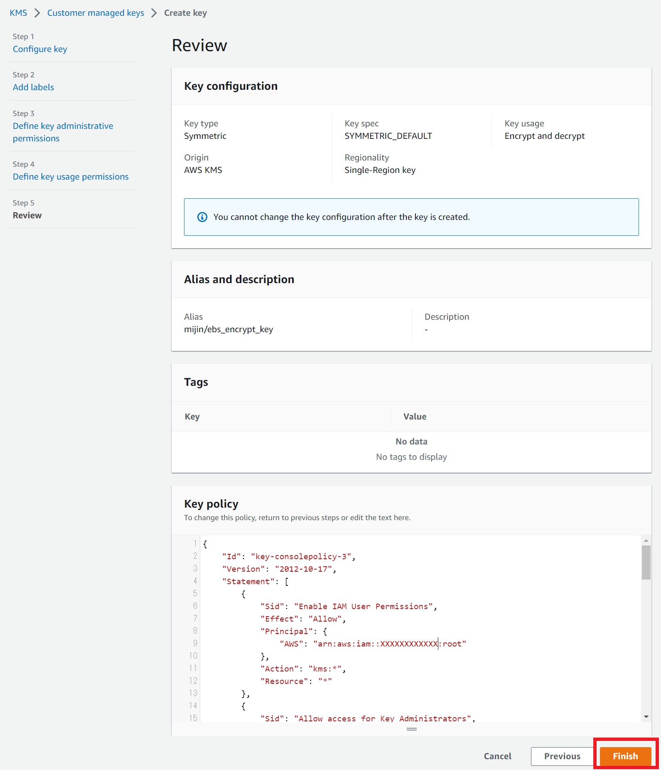Image resolution: width=661 pixels, height=770 pixels.
Task: Click the Step 5 Review label
Action: tap(27, 215)
